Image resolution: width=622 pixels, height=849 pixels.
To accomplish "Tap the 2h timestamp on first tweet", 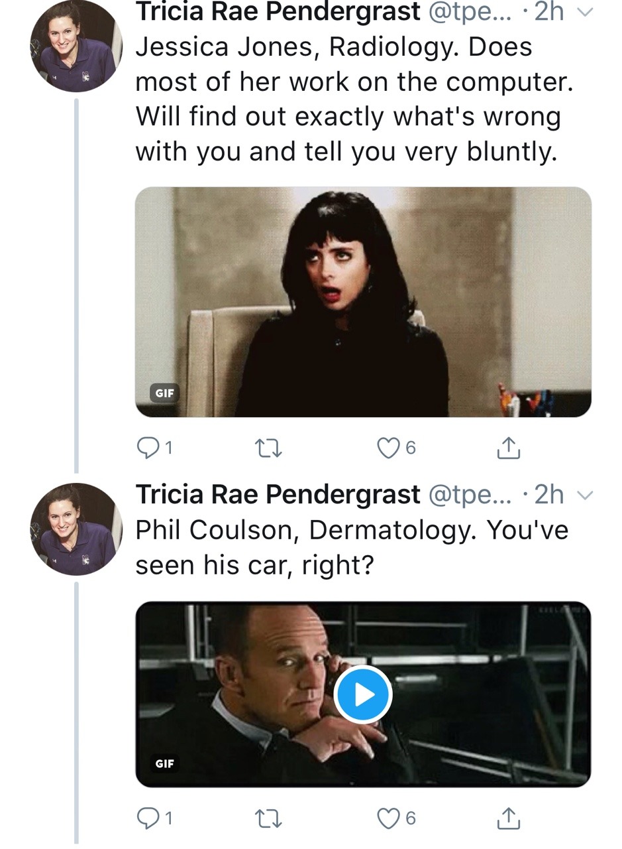I will (548, 11).
